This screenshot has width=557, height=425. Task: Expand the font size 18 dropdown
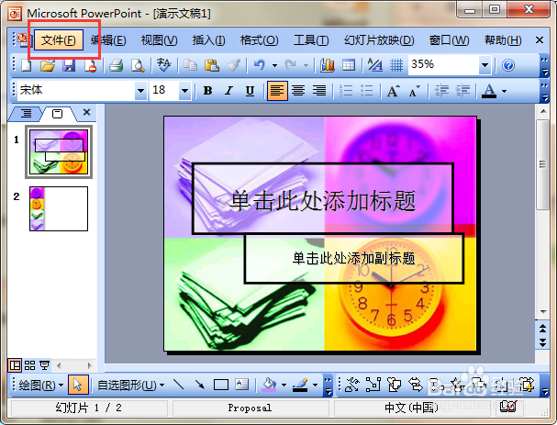(x=184, y=91)
